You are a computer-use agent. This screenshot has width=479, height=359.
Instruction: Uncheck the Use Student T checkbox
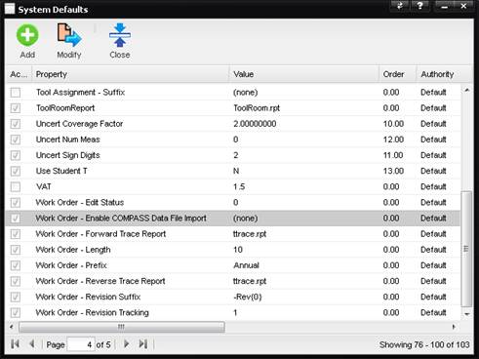coord(16,171)
